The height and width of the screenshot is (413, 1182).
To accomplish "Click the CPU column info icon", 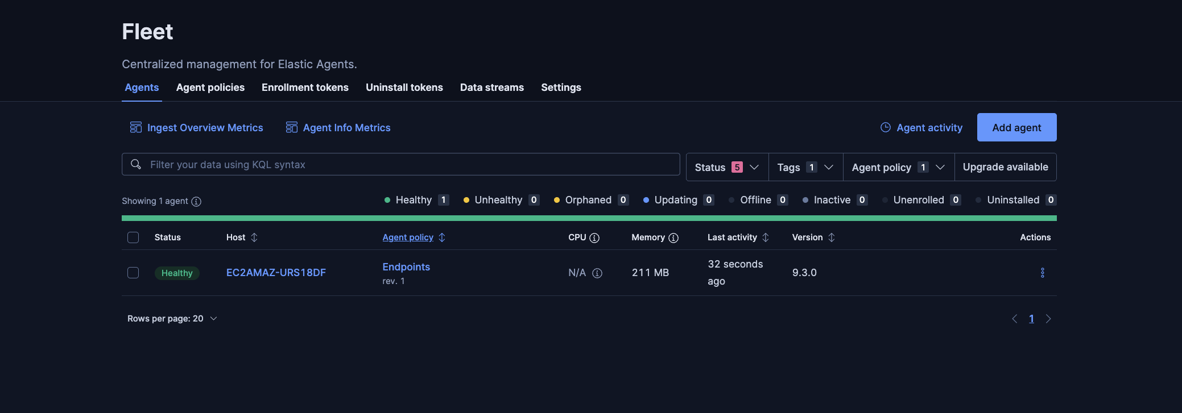I will [x=594, y=238].
